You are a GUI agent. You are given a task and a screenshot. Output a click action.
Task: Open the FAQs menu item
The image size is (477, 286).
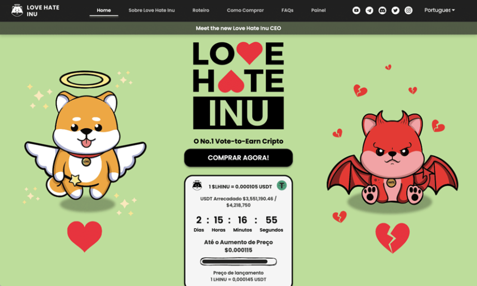pyautogui.click(x=287, y=10)
